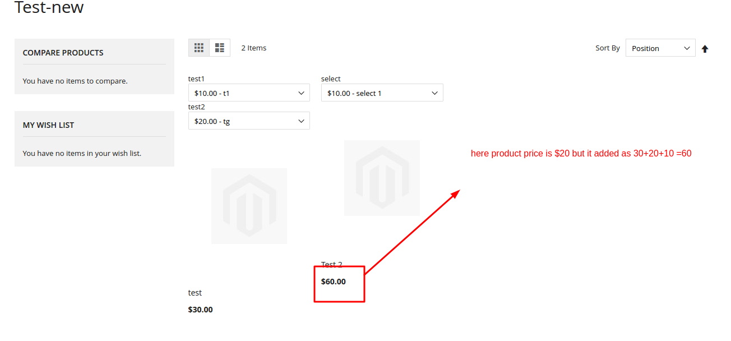731x341 pixels.
Task: Click the MY WISH LIST panel heading
Action: pos(48,125)
